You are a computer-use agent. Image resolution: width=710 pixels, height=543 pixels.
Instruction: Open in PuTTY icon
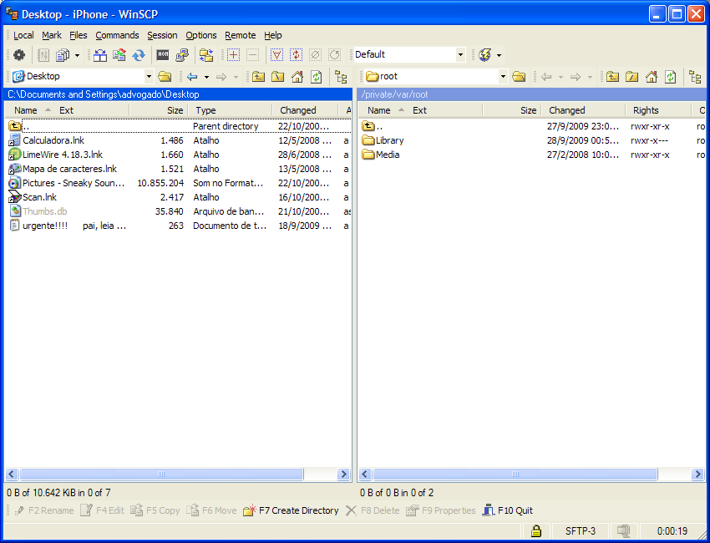pyautogui.click(x=182, y=55)
